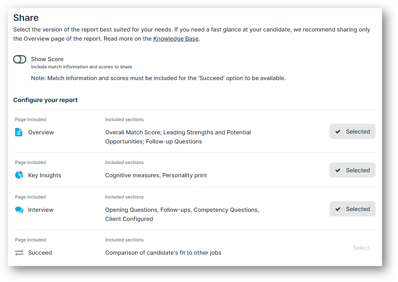Click the Key Insights pie chart icon
This screenshot has width=398, height=282.
19,175
